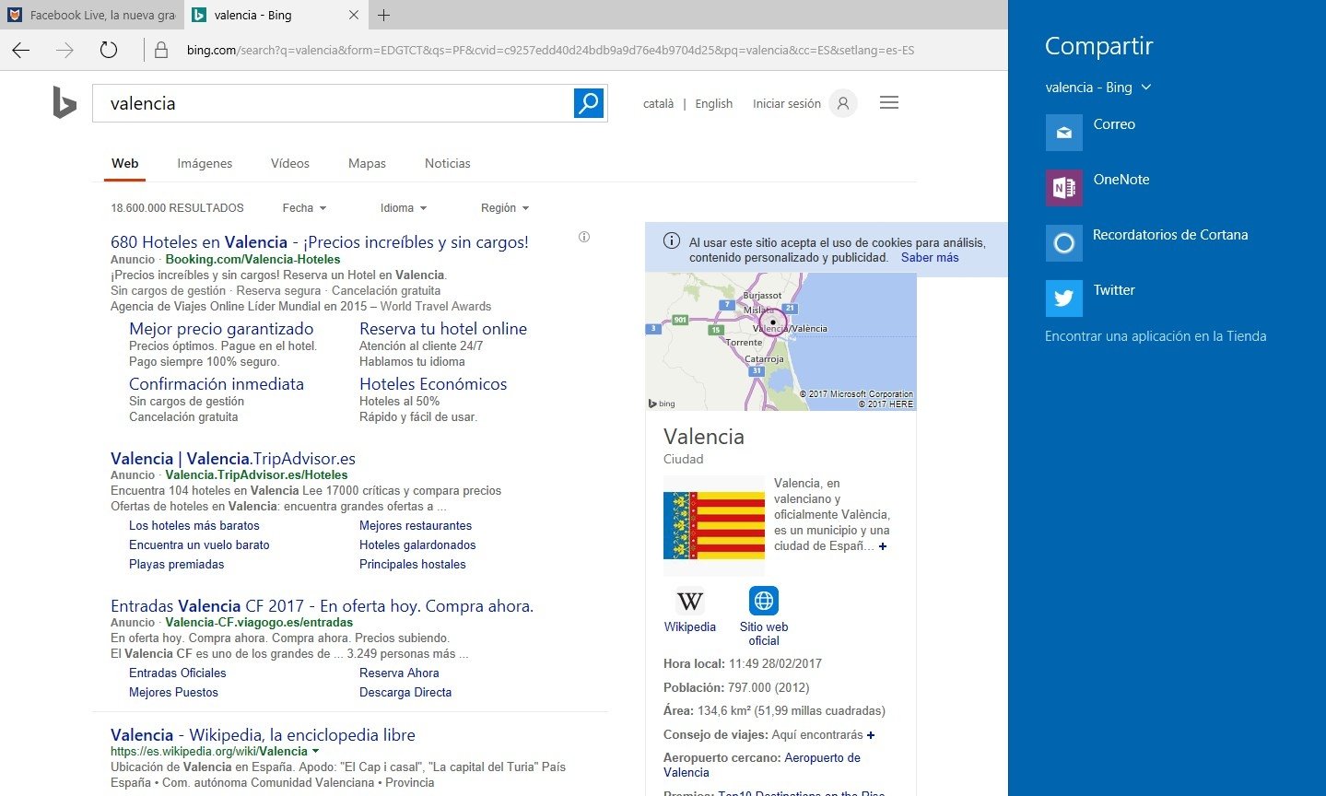
Task: Click the English language link
Action: click(714, 104)
